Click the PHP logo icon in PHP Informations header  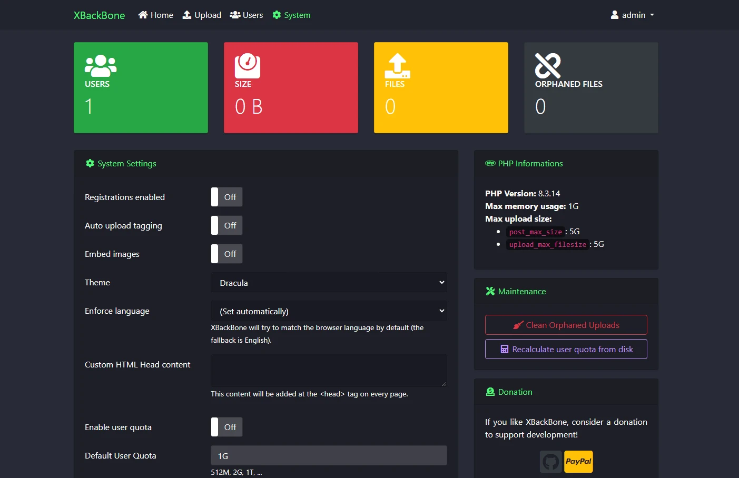pyautogui.click(x=490, y=164)
